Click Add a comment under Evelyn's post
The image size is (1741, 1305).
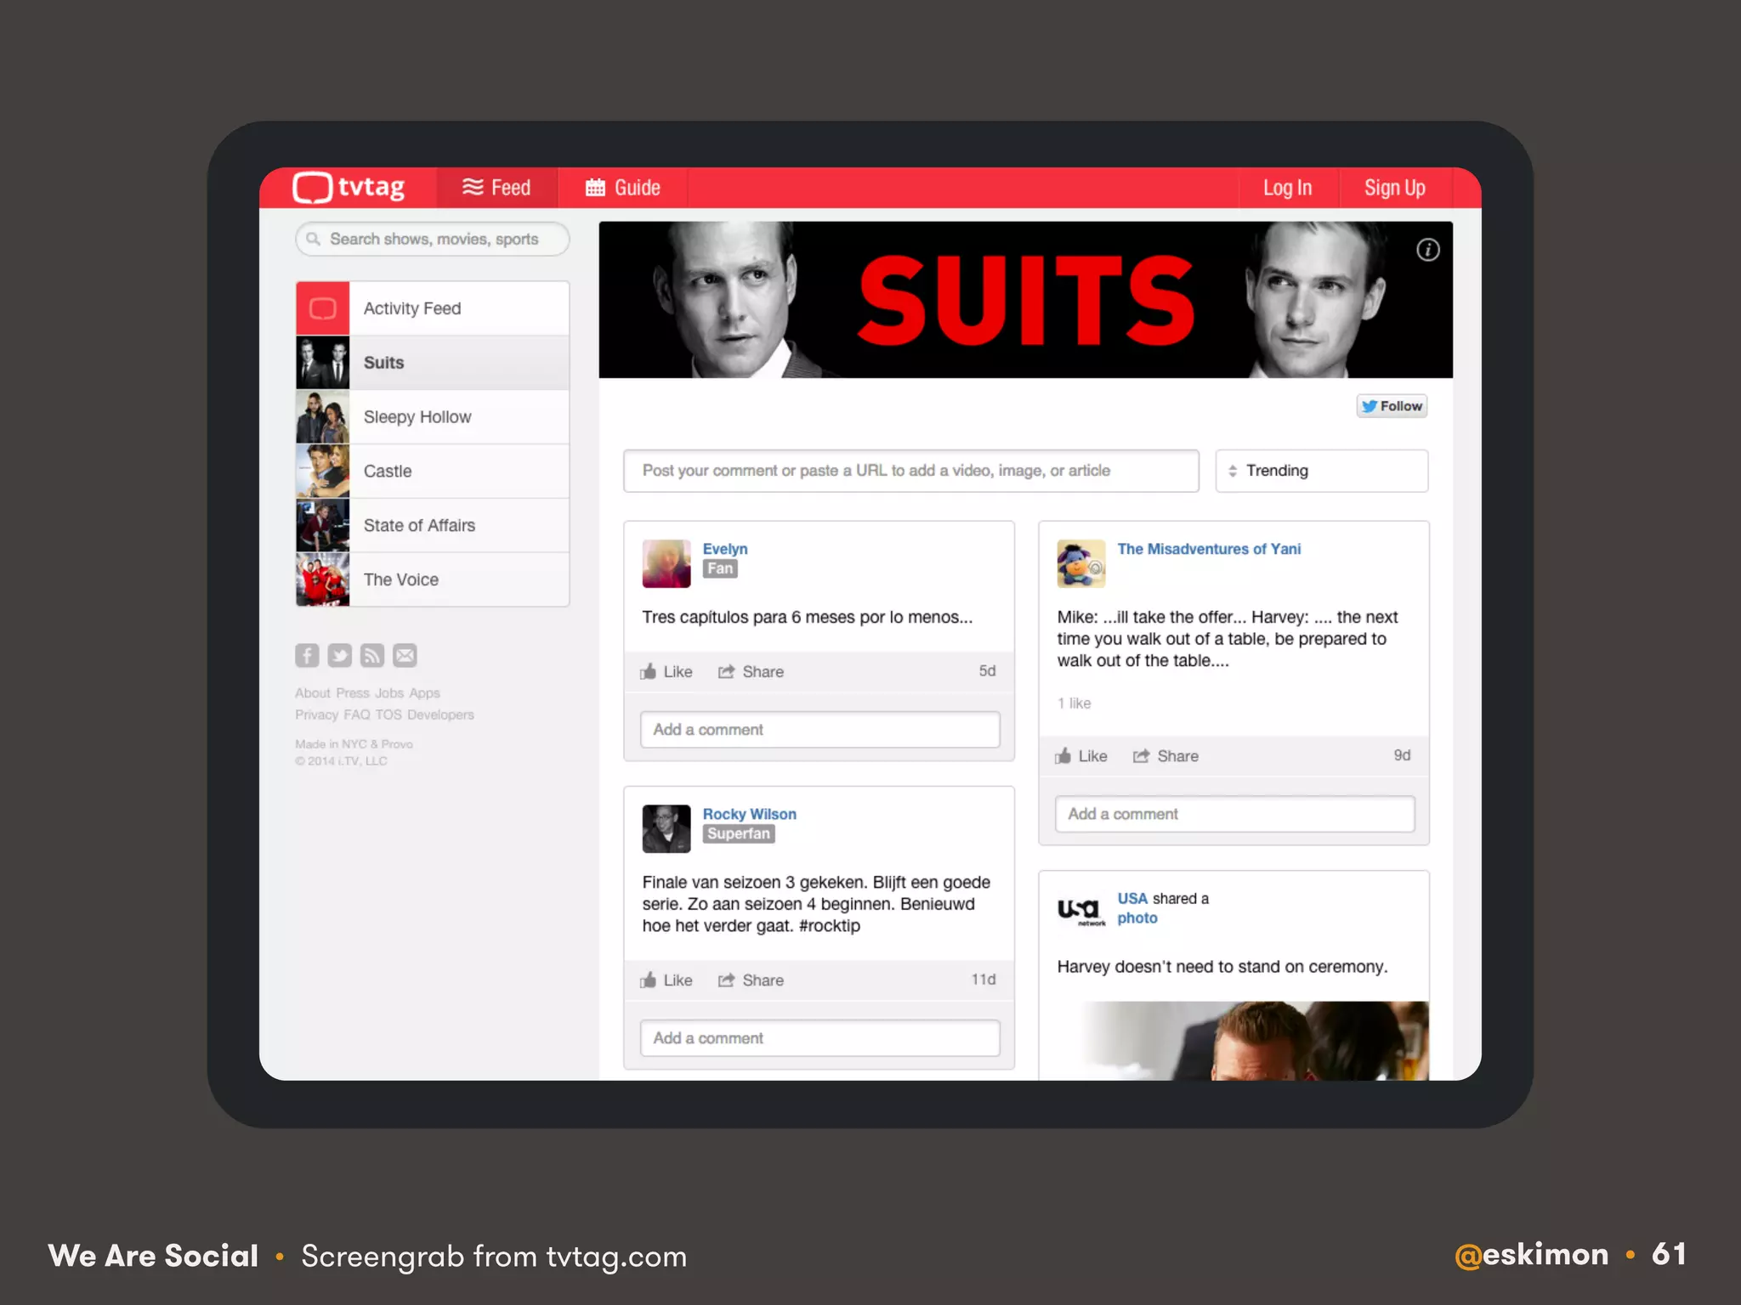[819, 730]
